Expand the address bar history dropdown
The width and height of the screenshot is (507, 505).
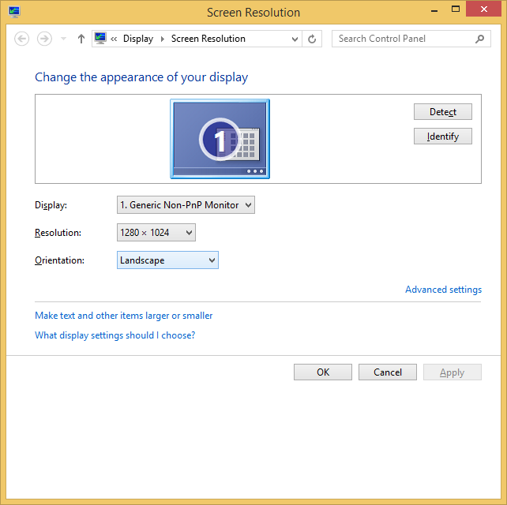[295, 39]
